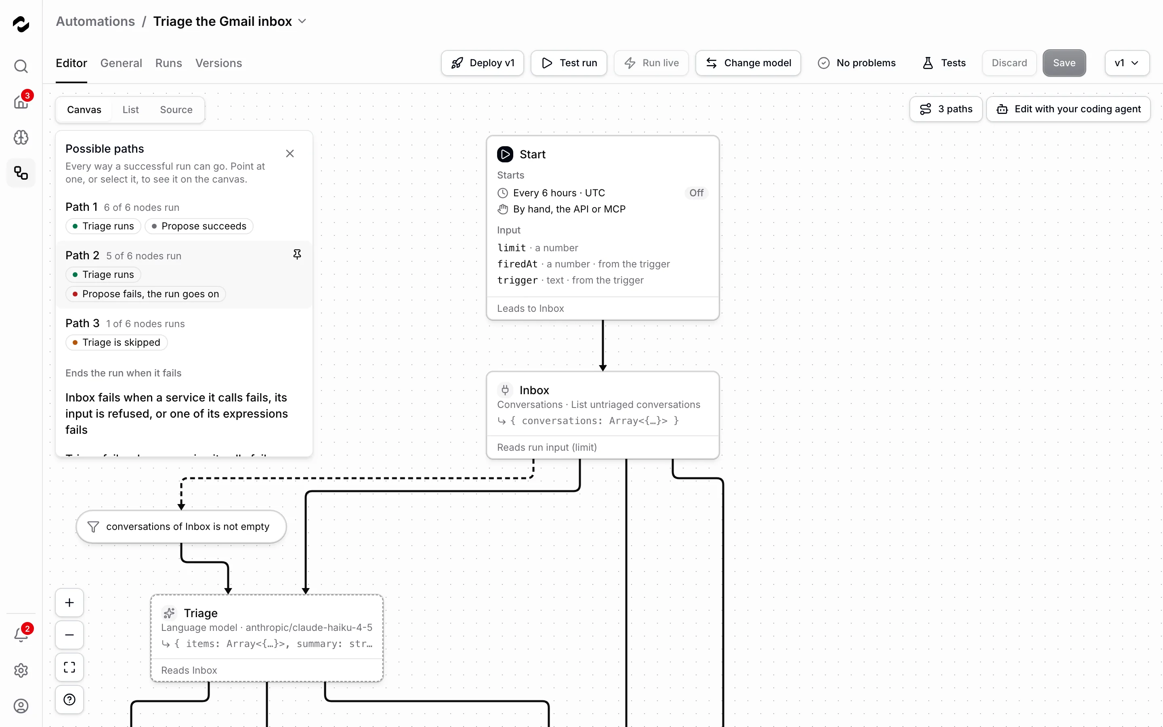Viewport: 1163px width, 727px height.
Task: Click the app logo at top left
Action: [x=21, y=23]
